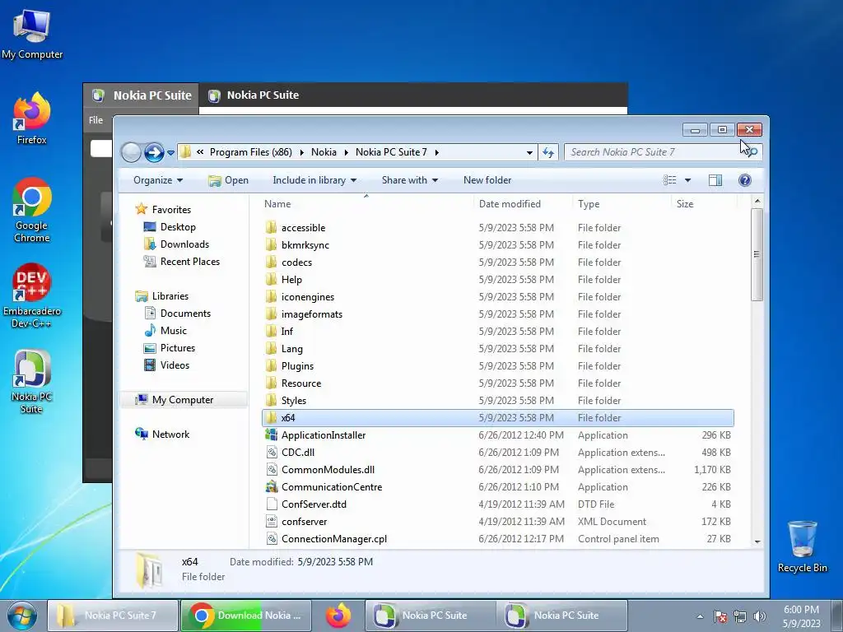Select Downloads under Favorites
Image resolution: width=843 pixels, height=632 pixels.
[176, 244]
